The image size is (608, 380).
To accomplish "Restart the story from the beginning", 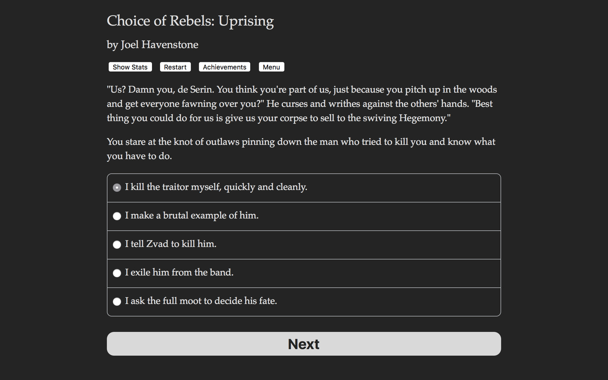I will point(175,67).
